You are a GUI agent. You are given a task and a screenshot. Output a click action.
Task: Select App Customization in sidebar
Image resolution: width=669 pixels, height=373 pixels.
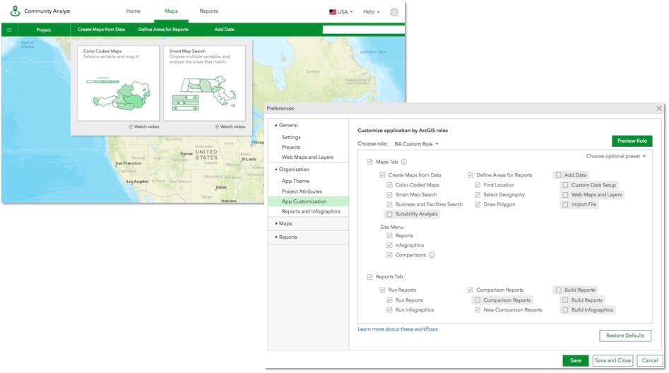(309, 201)
